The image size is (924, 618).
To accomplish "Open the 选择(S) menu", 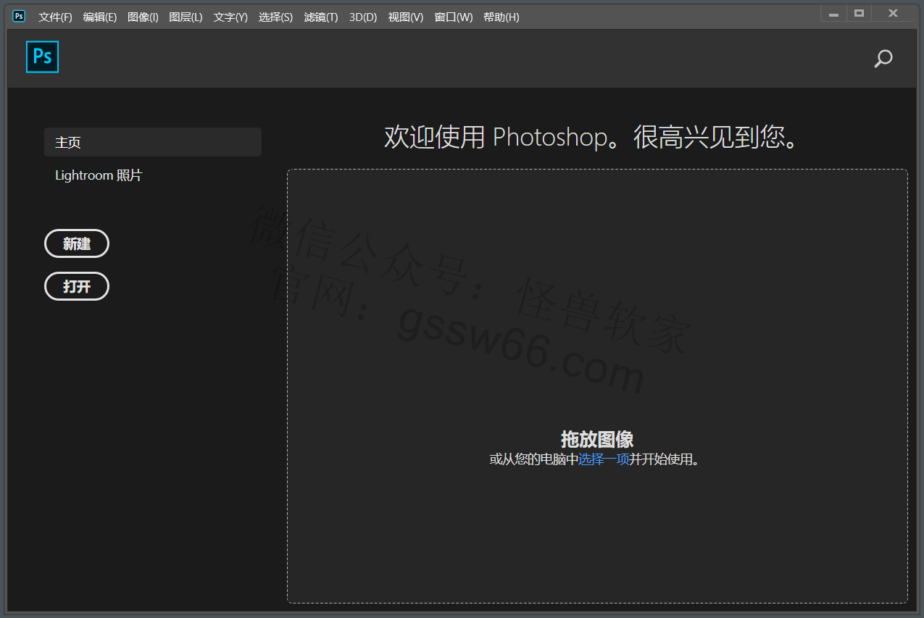I will [275, 17].
